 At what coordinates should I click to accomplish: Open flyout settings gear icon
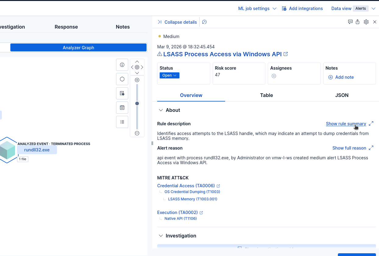pos(366,22)
